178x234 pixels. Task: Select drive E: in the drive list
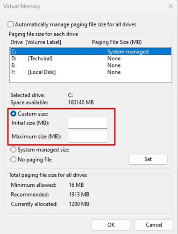click(x=91, y=65)
